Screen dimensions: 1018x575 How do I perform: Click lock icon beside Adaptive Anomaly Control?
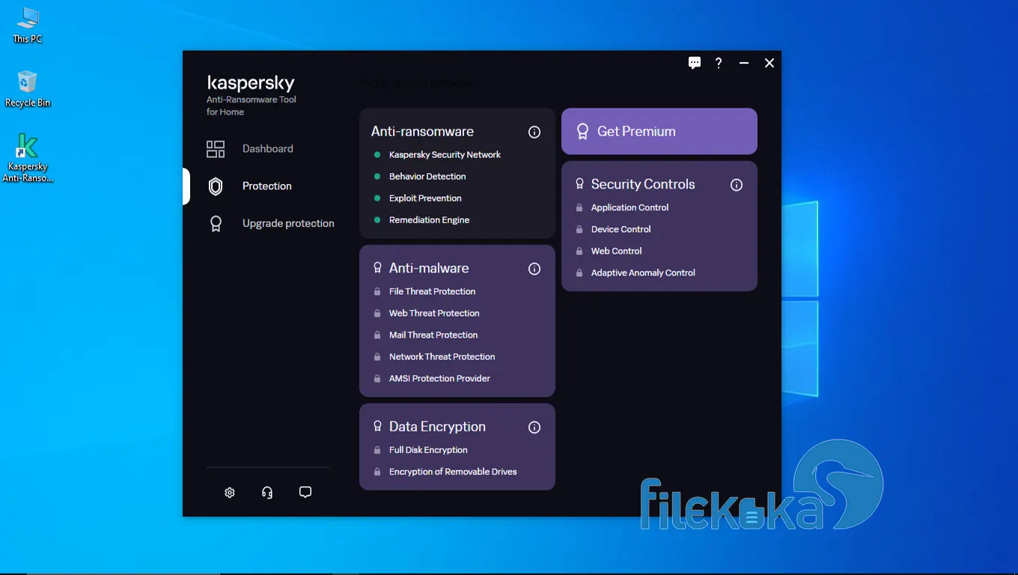point(579,273)
